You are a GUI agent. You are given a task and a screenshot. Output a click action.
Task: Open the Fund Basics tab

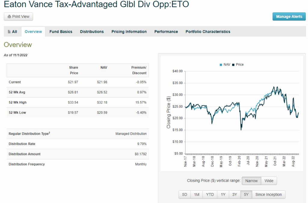61,32
